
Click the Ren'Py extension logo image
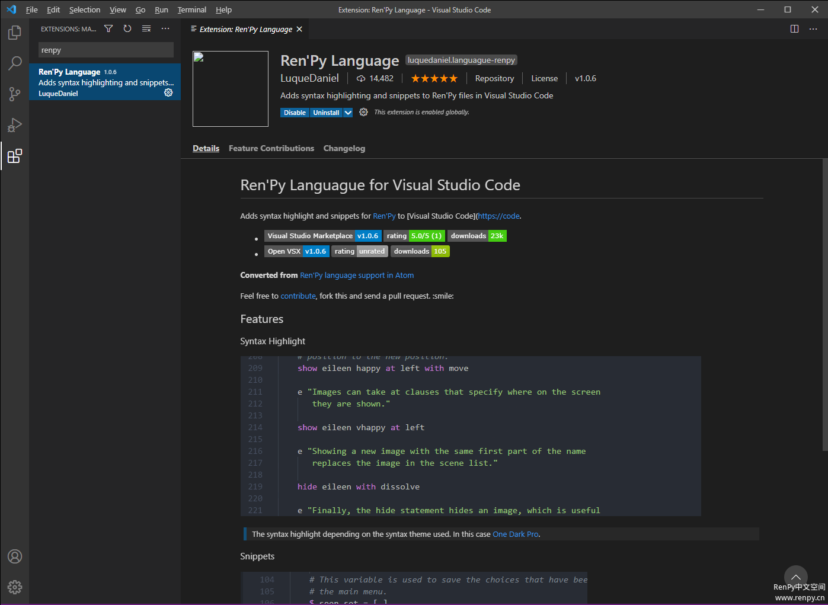click(231, 89)
